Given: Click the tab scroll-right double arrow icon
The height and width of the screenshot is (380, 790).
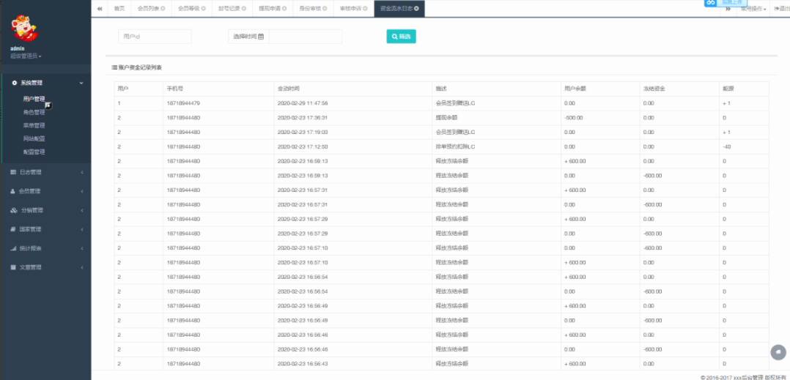Looking at the screenshot, I should tap(728, 9).
